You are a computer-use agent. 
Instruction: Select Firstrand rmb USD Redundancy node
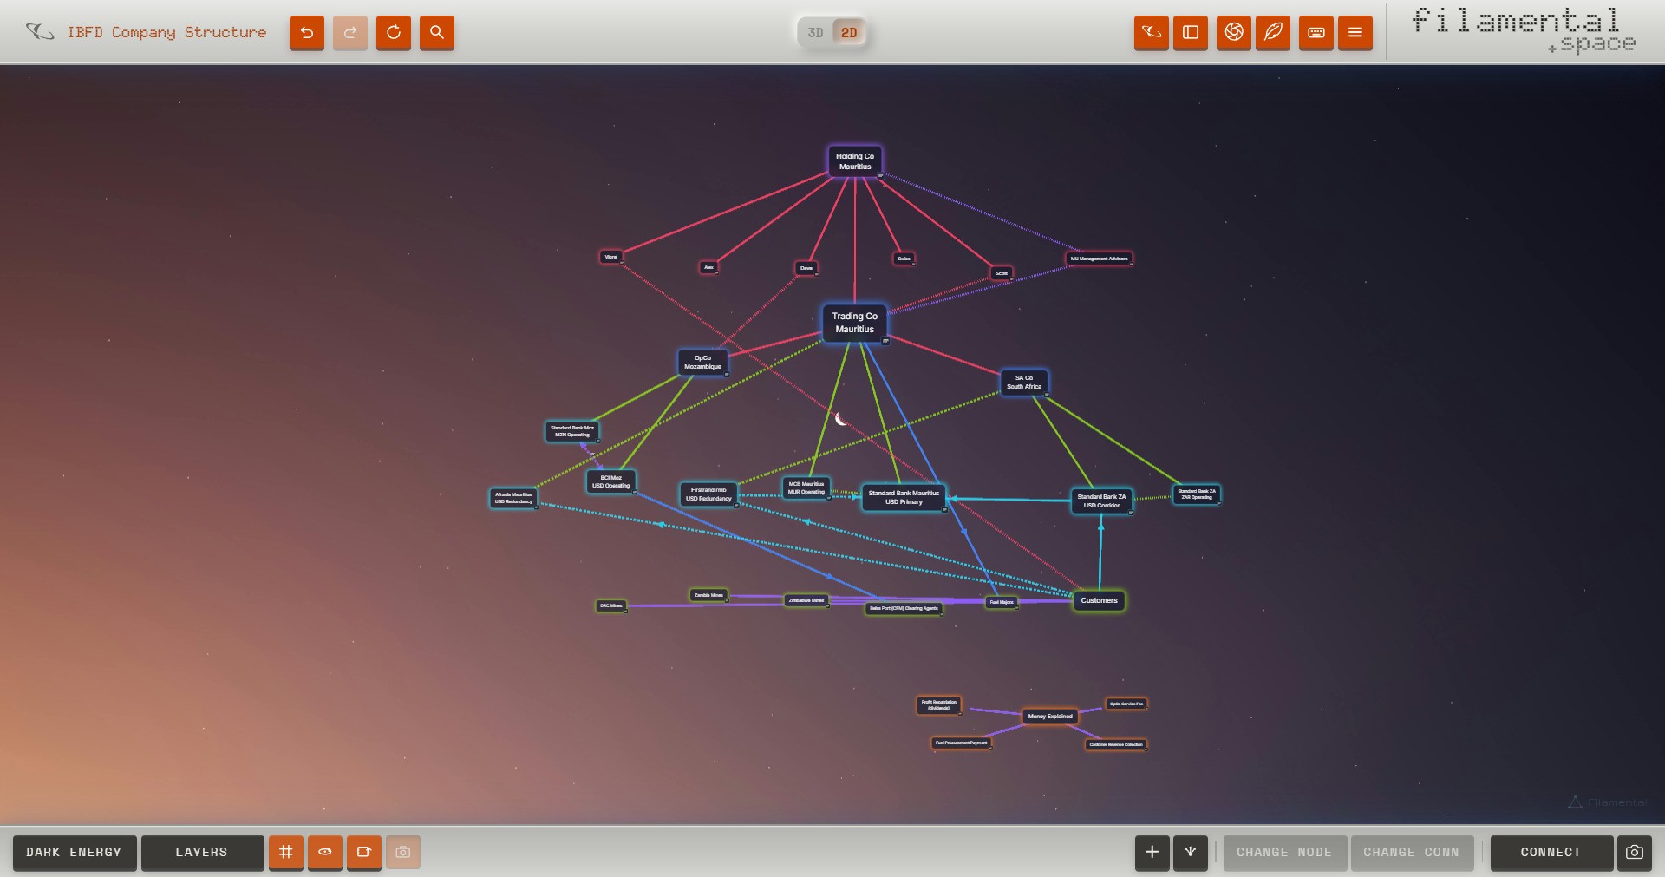[708, 494]
